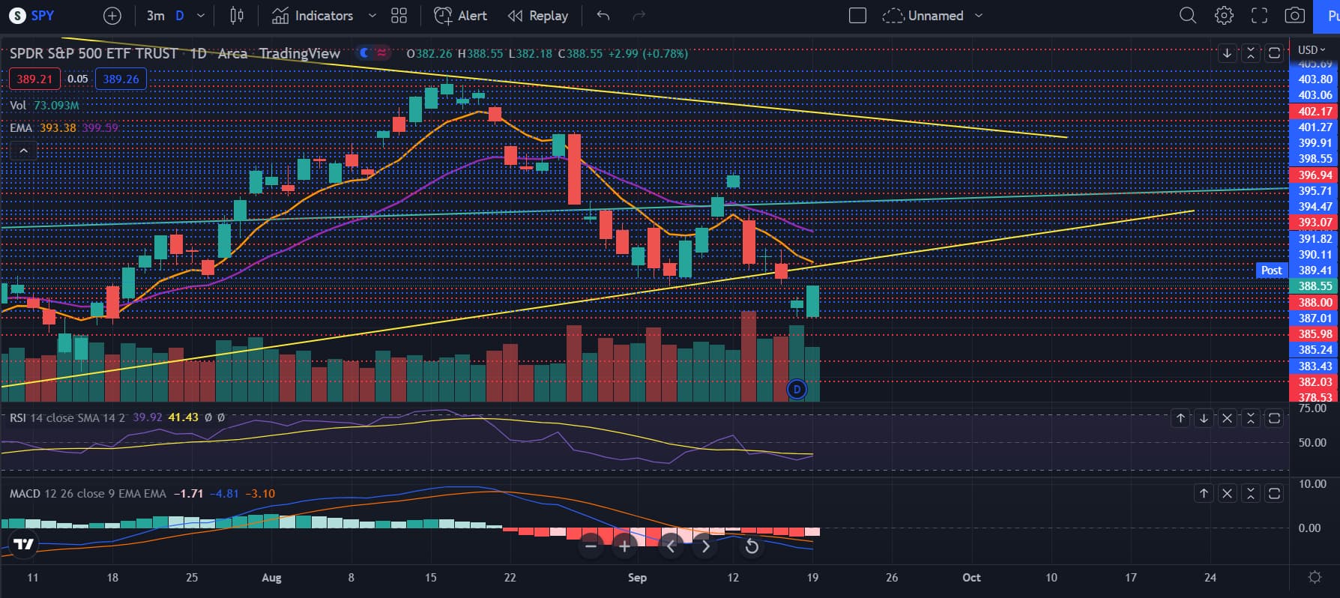The image size is (1340, 598).
Task: Open the USD currency dropdown
Action: click(x=1312, y=49)
